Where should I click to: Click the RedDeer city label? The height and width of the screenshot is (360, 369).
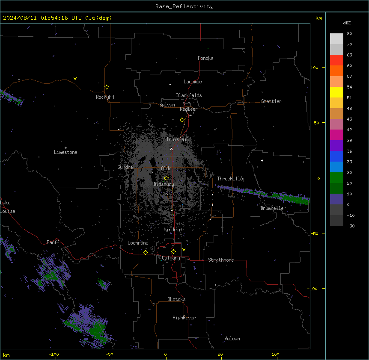[188, 109]
